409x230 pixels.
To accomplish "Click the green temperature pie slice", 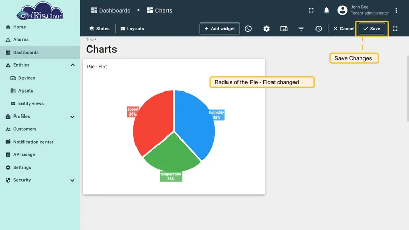I will (172, 154).
